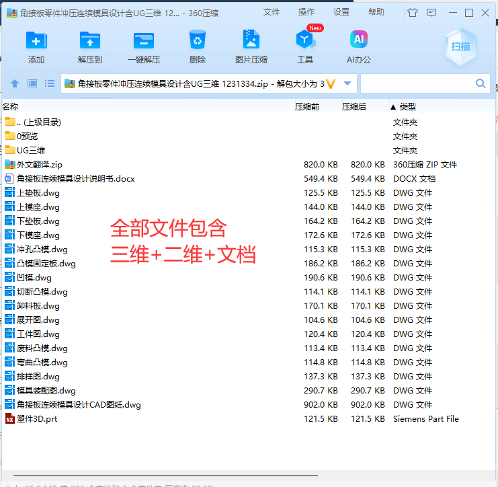The height and width of the screenshot is (487, 498).
Task: Open the 工具 tools icon with New badge
Action: (305, 39)
